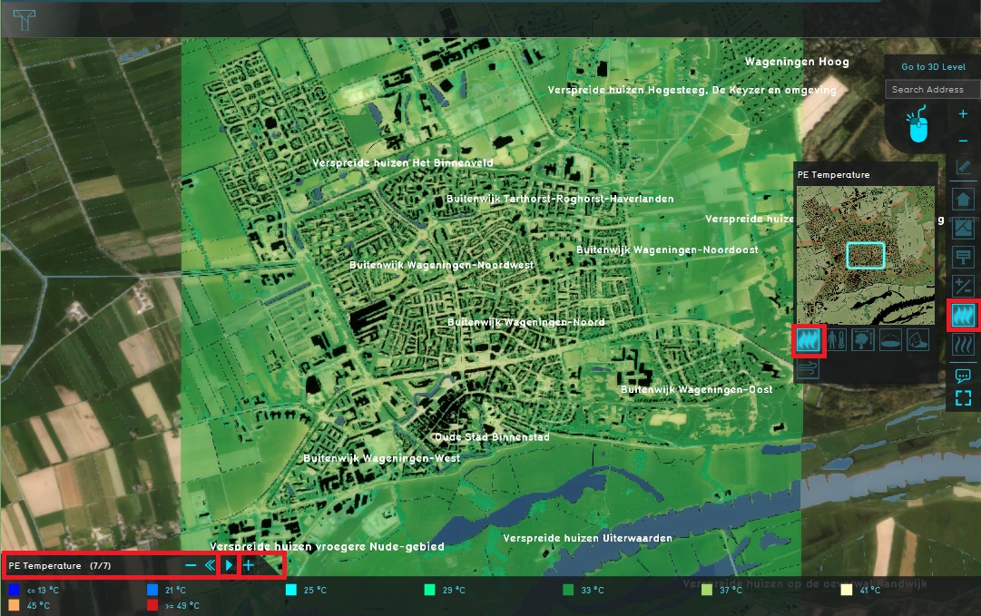Click Go to 3D Level

933,67
